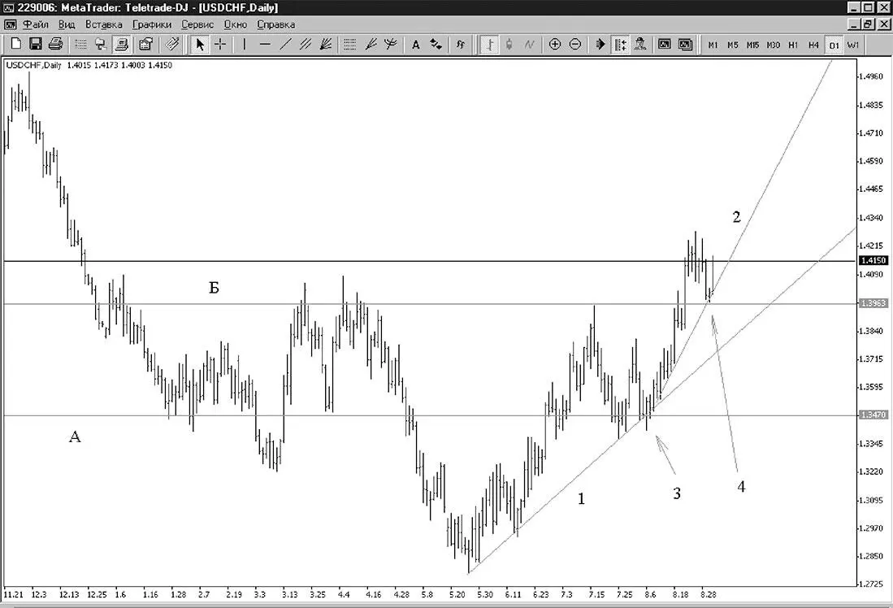Select the Trendline drawing tool
The width and height of the screenshot is (893, 608).
click(x=285, y=44)
